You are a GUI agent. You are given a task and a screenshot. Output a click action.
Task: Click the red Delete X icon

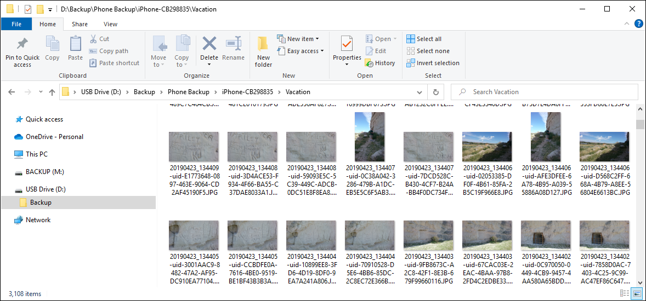[x=209, y=44]
